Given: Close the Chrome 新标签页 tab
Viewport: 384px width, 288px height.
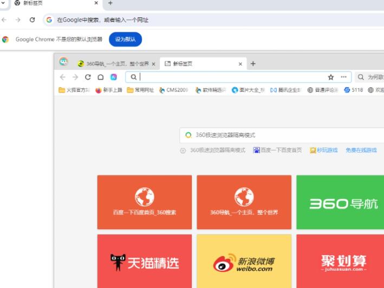Looking at the screenshot, I should point(96,3).
